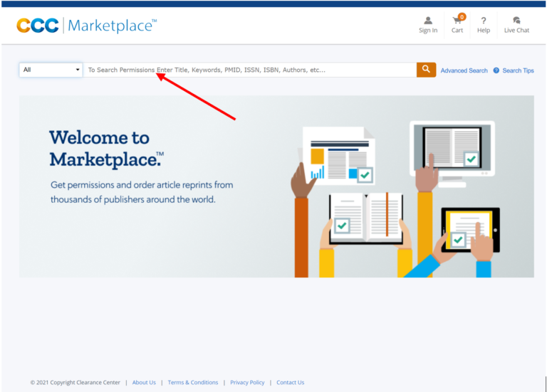
Task: Open the Privacy Policy footer link
Action: (247, 382)
